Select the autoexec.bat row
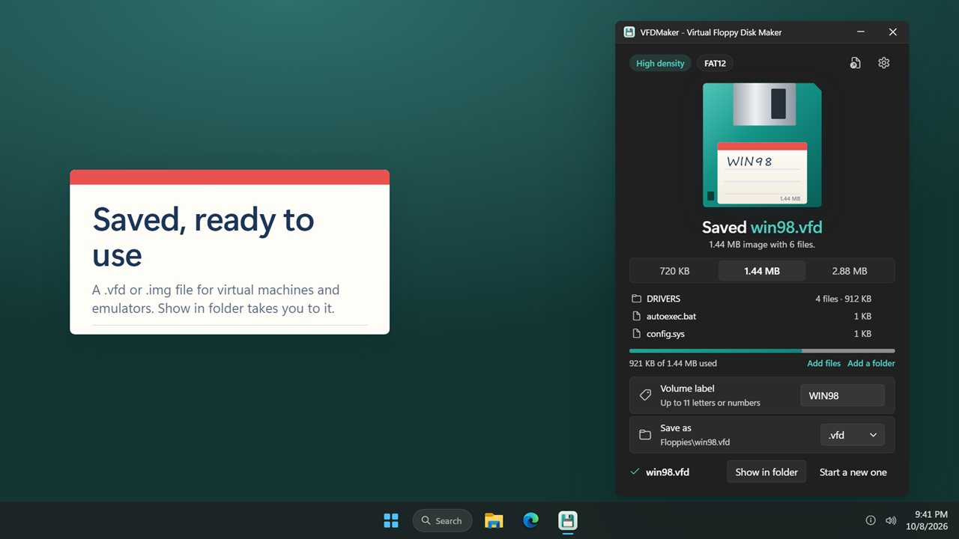 pos(762,316)
